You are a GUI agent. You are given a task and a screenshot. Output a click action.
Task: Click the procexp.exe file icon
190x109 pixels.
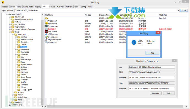(x=47, y=37)
